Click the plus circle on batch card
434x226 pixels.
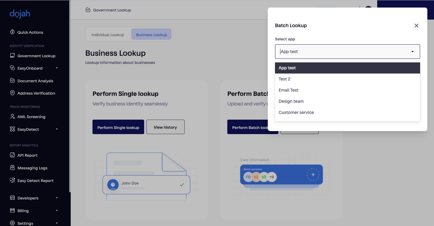pos(313,175)
